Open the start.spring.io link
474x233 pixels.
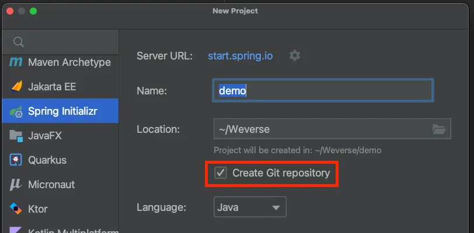[x=241, y=56]
